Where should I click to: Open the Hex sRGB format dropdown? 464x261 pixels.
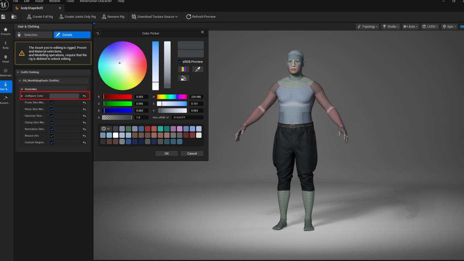click(161, 117)
